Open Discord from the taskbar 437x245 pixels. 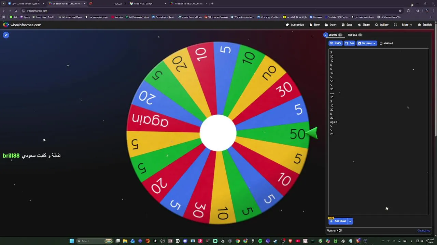click(185, 241)
